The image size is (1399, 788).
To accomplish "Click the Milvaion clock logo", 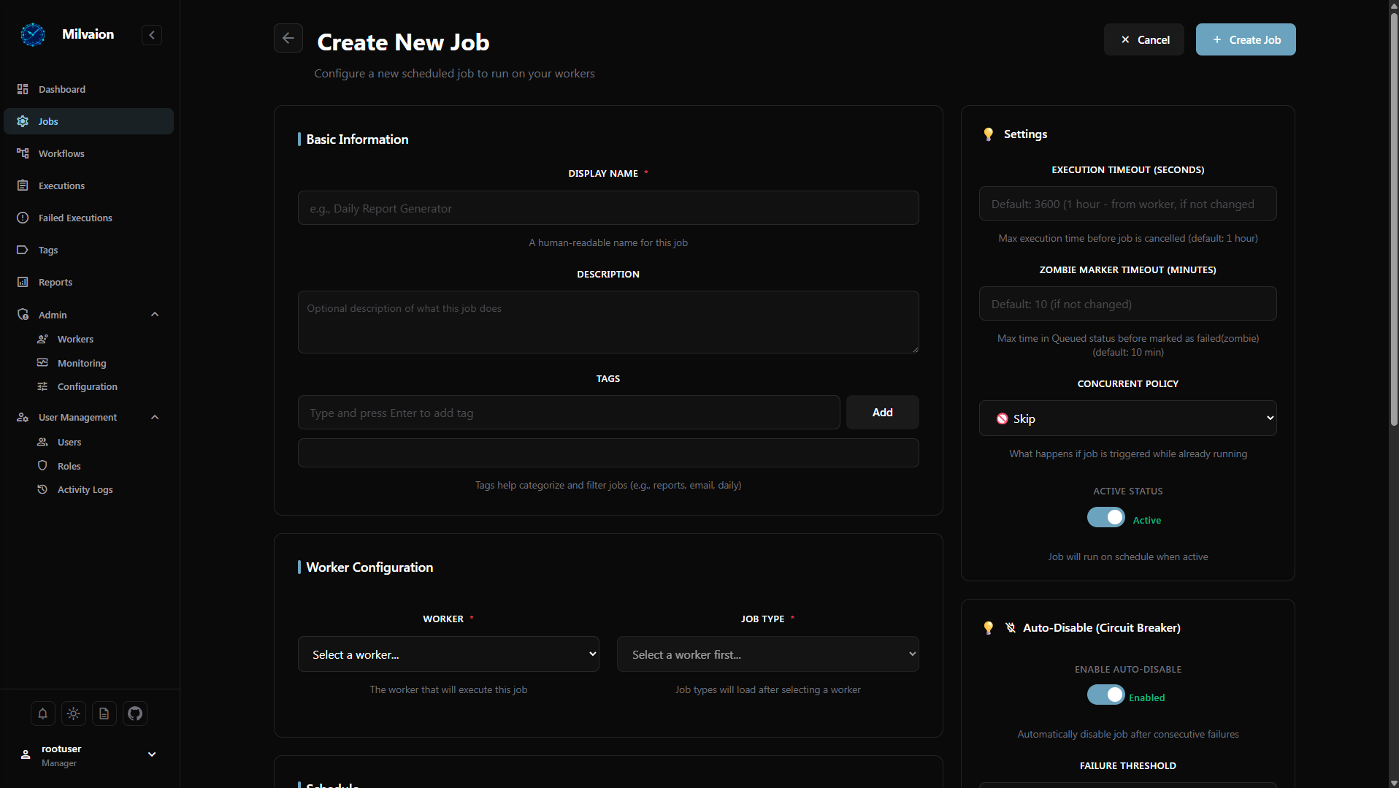I will pyautogui.click(x=33, y=34).
